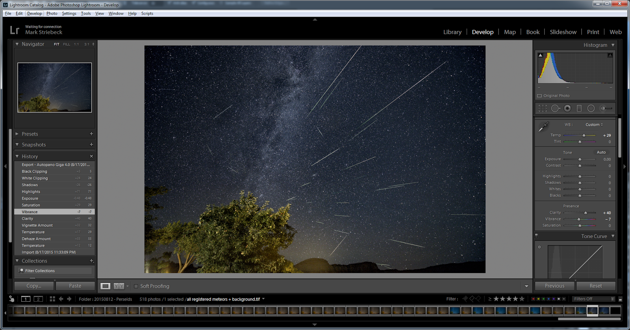Open the Settings menu
The width and height of the screenshot is (630, 330).
(69, 13)
